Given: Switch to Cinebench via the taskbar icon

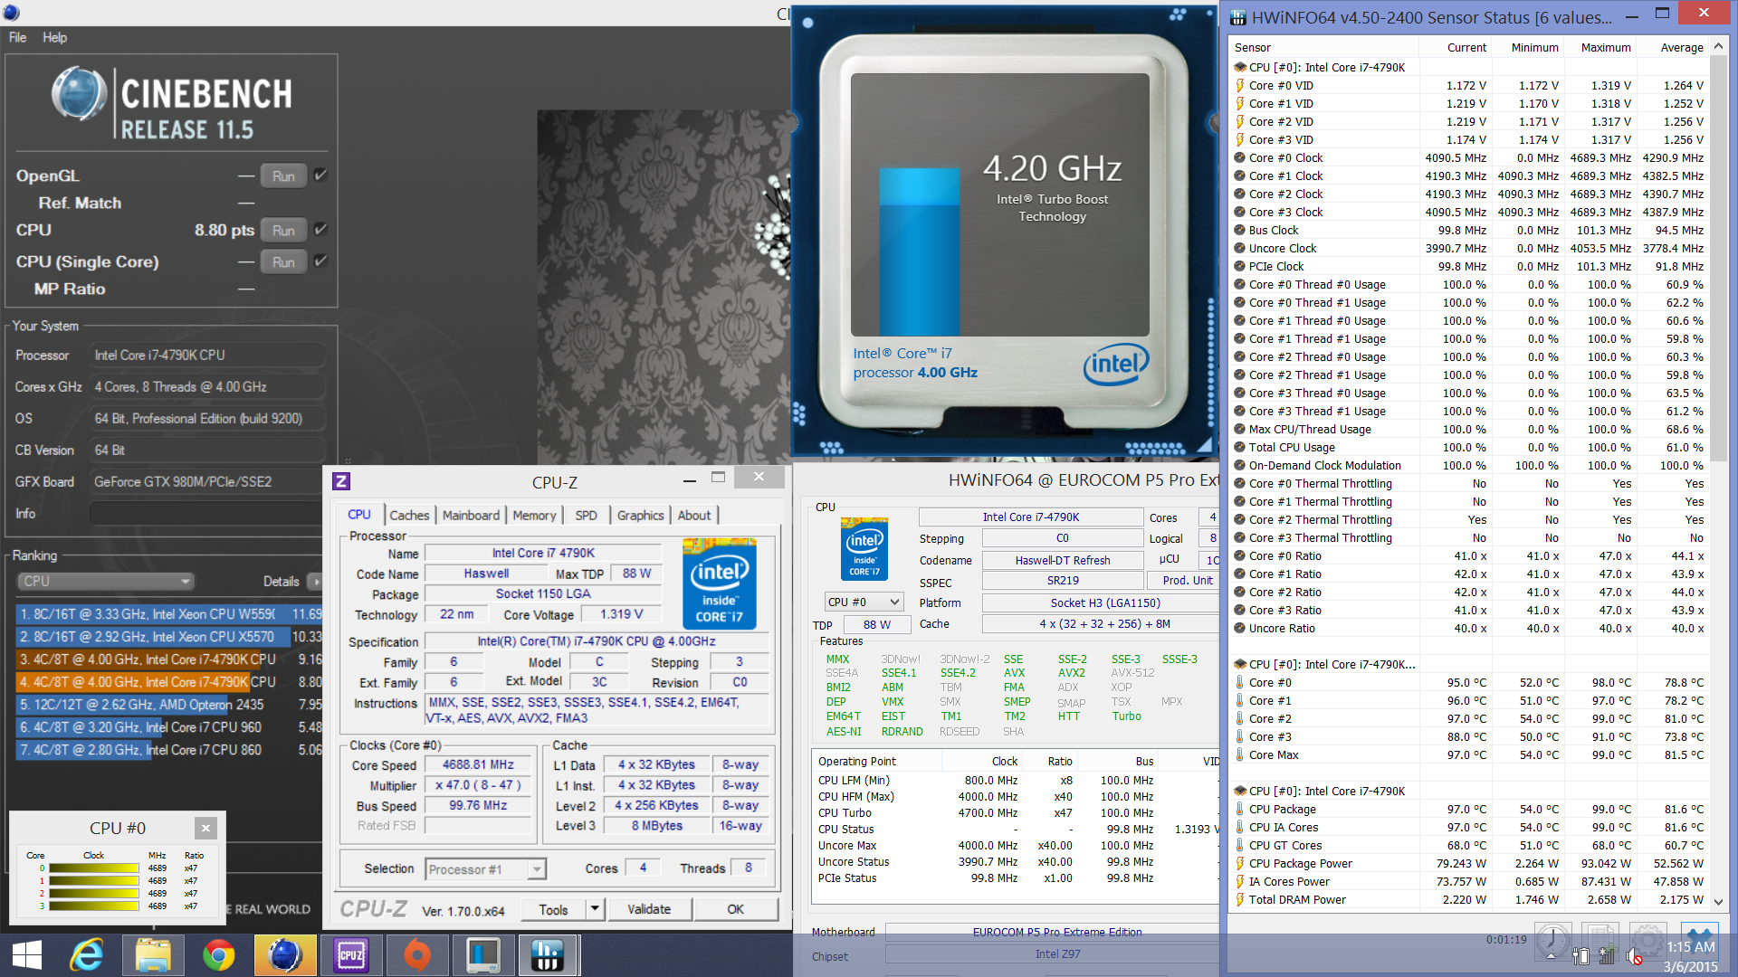Looking at the screenshot, I should 284,955.
